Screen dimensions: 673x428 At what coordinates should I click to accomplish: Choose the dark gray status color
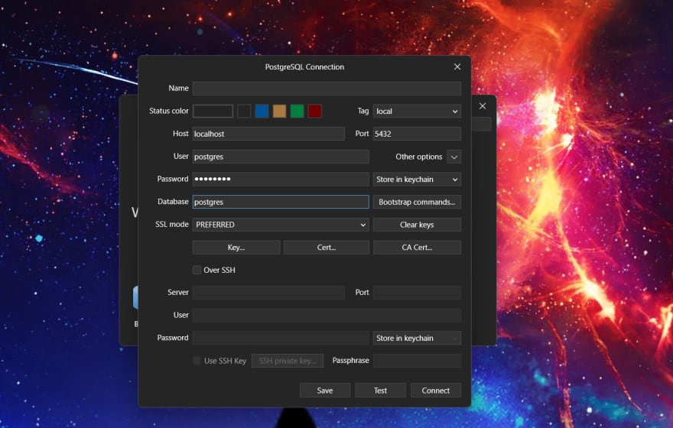click(x=244, y=111)
